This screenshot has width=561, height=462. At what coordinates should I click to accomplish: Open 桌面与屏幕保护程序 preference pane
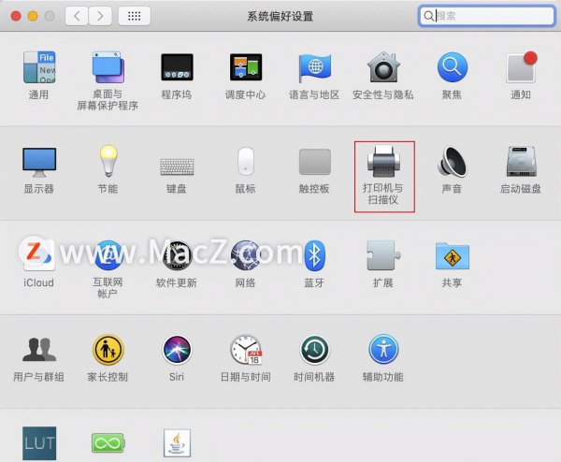108,67
